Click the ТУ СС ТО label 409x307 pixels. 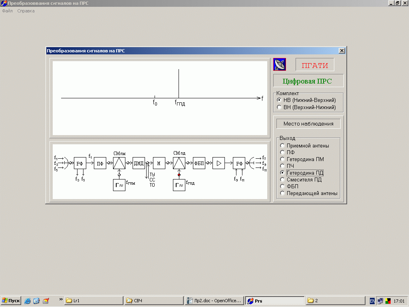point(152,179)
